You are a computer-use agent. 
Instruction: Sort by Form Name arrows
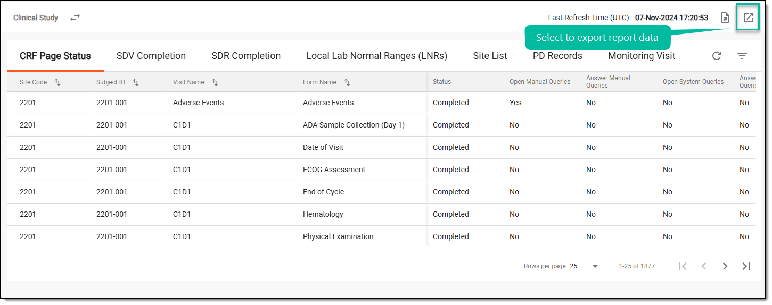click(x=347, y=82)
